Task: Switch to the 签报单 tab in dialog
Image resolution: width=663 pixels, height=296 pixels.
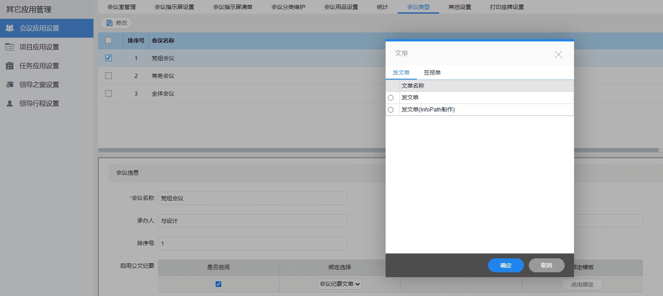Action: (x=432, y=72)
